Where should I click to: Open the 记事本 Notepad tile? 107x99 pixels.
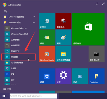point(47,21)
